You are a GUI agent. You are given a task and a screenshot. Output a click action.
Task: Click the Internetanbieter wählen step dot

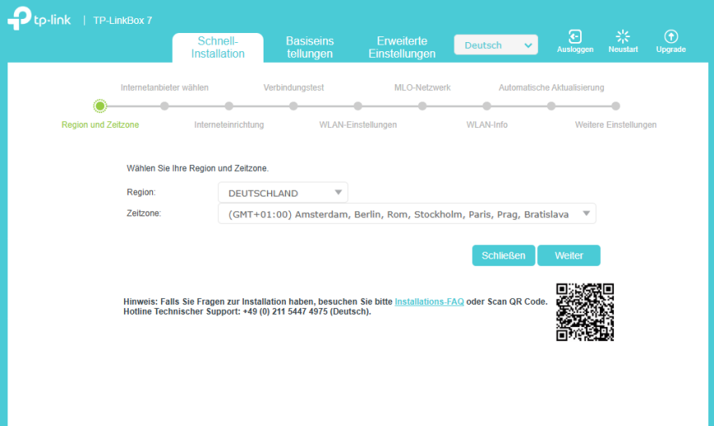coord(164,106)
